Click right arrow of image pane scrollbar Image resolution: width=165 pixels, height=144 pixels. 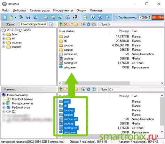point(162,83)
